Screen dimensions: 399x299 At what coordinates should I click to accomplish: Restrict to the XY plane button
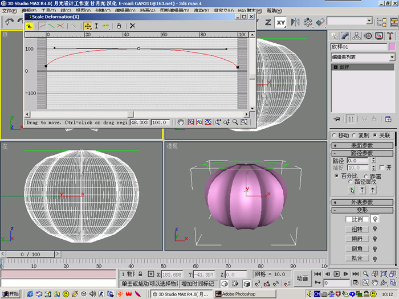click(281, 22)
